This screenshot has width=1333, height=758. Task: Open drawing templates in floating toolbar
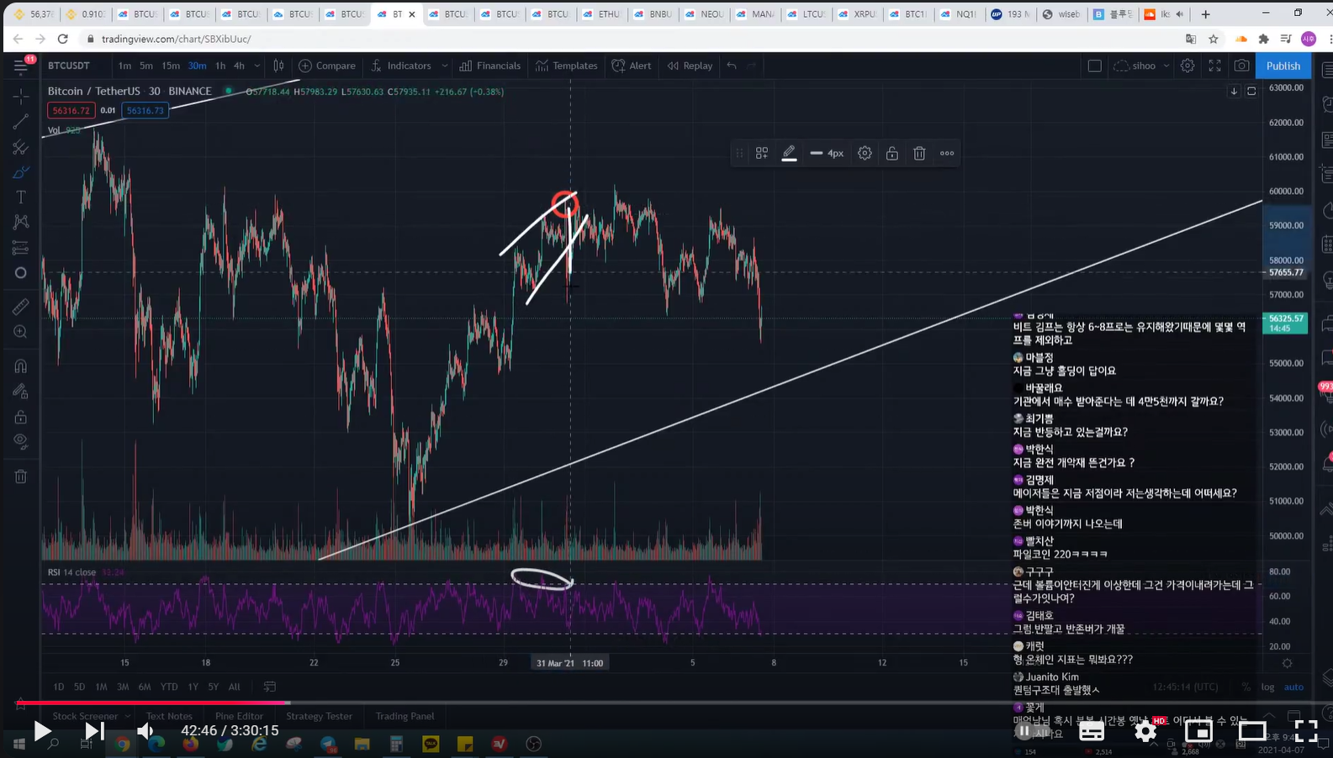pos(762,153)
